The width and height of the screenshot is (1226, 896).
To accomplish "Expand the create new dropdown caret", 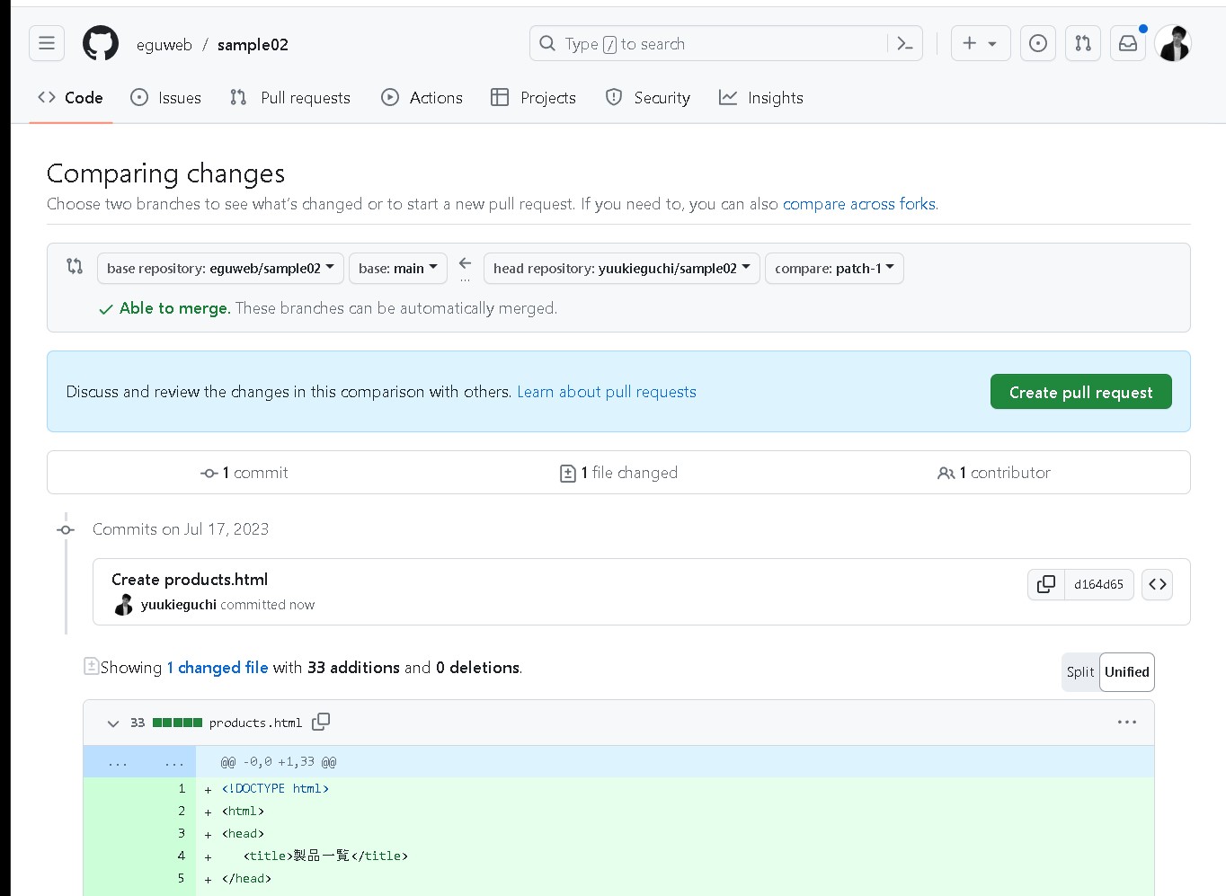I will point(991,42).
